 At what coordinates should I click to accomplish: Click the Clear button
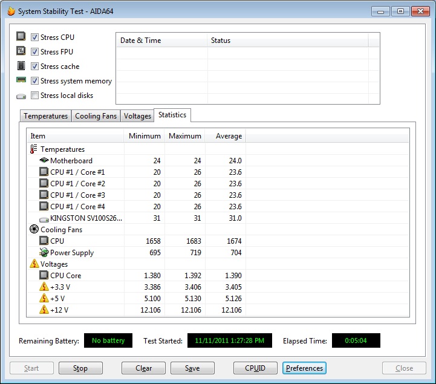[143, 368]
